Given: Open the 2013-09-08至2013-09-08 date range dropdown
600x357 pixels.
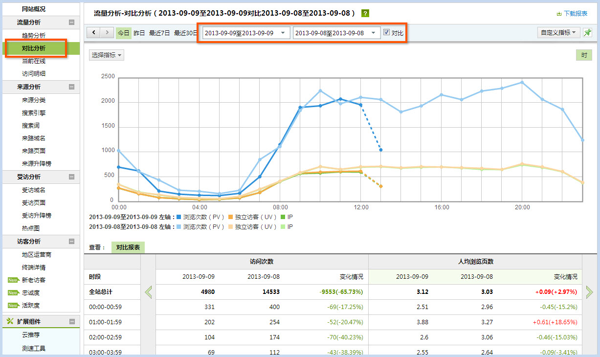Looking at the screenshot, I should (336, 33).
